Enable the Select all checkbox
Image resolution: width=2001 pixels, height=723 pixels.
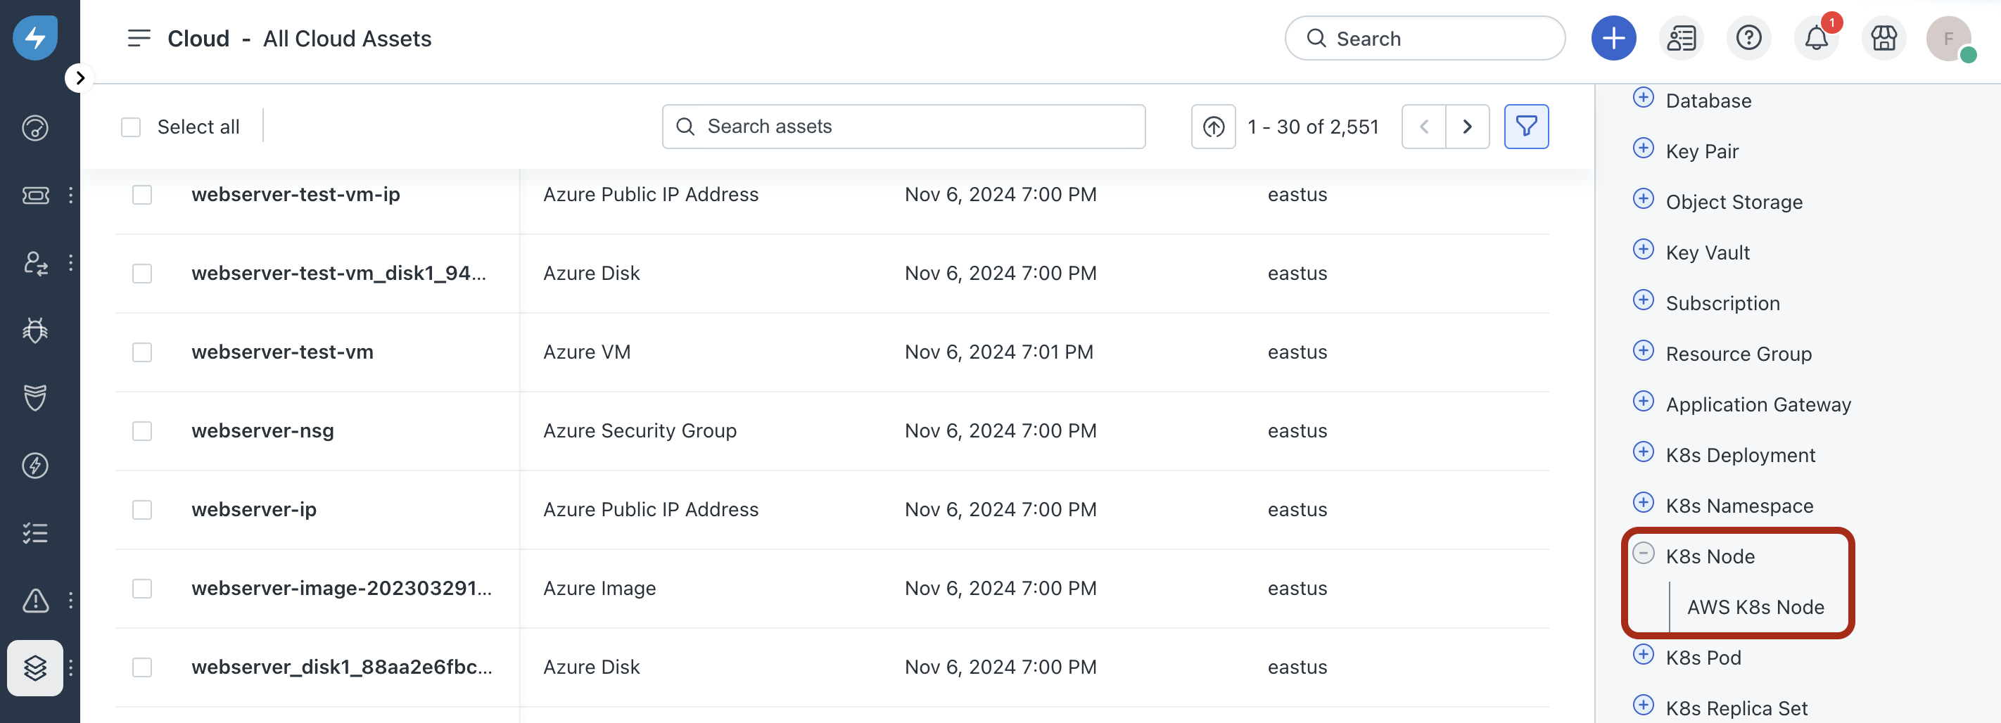pos(130,126)
